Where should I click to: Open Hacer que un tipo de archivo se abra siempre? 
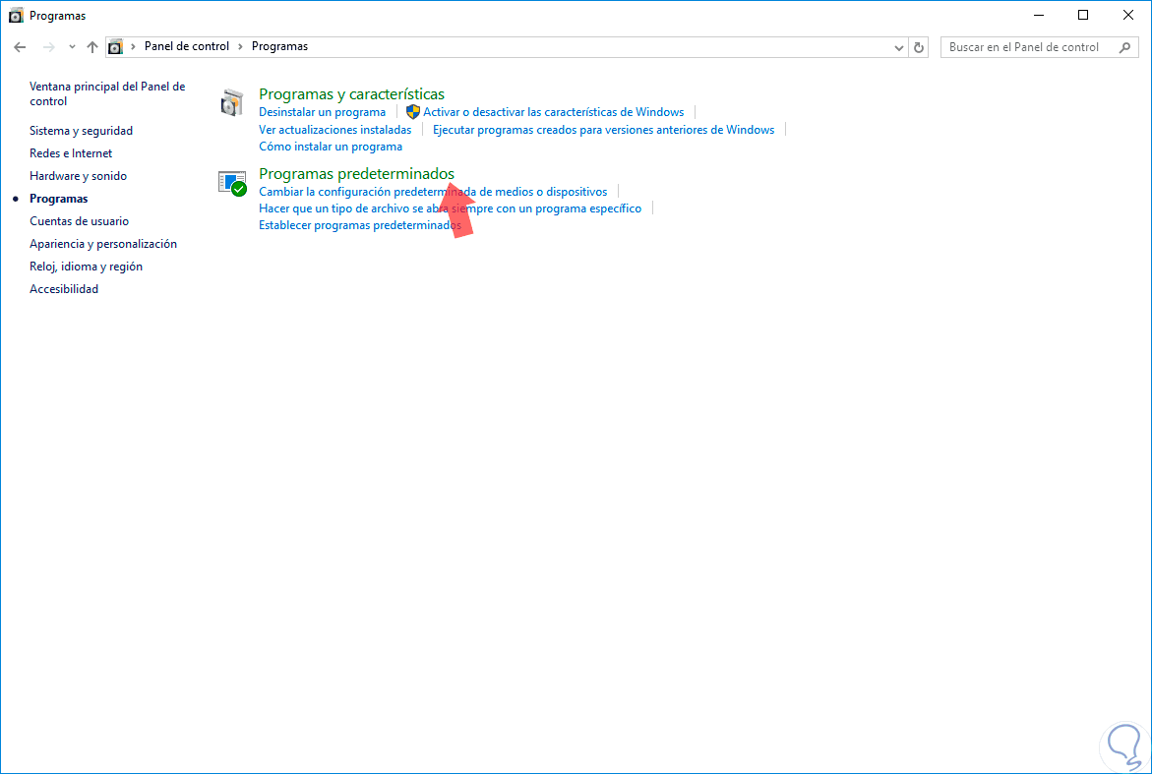click(x=450, y=208)
